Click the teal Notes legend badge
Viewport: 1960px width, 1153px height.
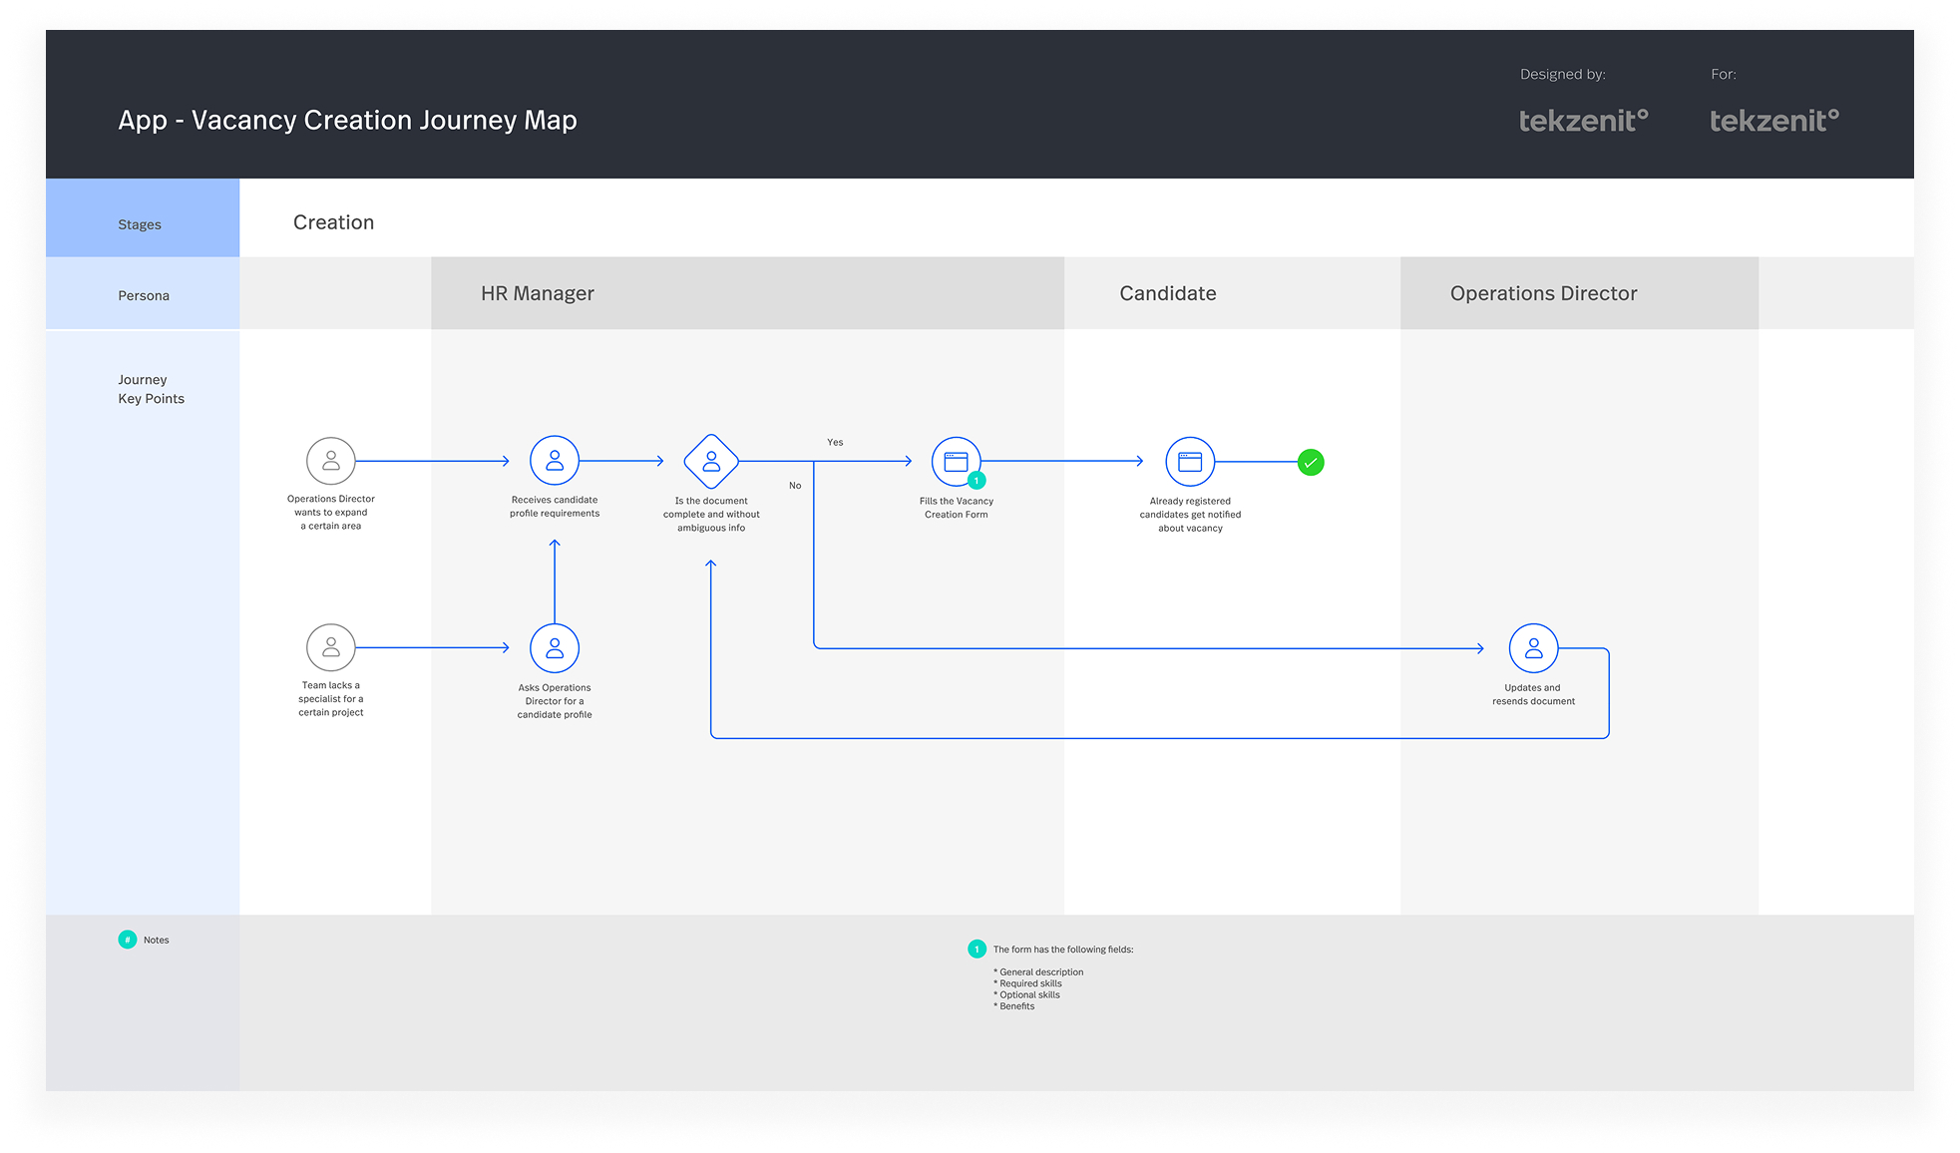pos(128,940)
